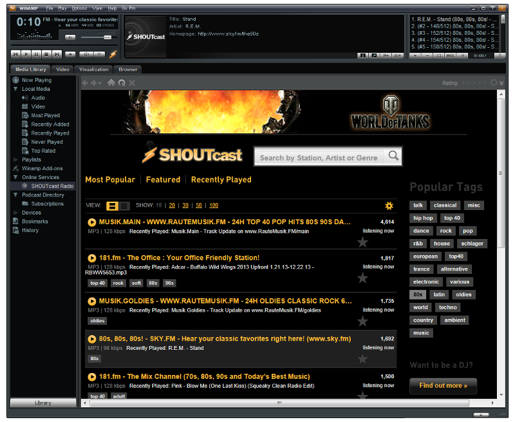
Task: Toggle repeat mode button
Action: click(100, 55)
